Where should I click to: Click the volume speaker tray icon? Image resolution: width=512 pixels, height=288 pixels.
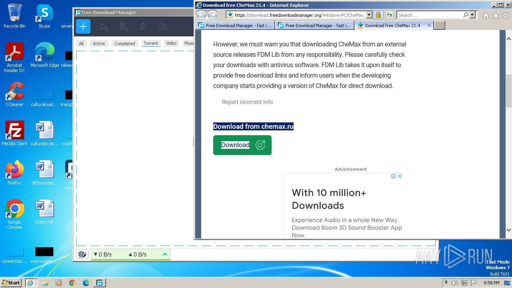point(455,283)
